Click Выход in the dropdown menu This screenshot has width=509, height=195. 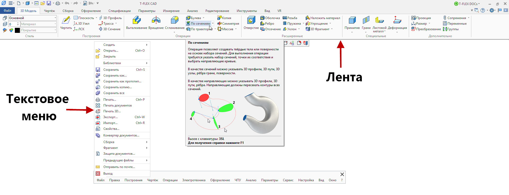[122, 174]
